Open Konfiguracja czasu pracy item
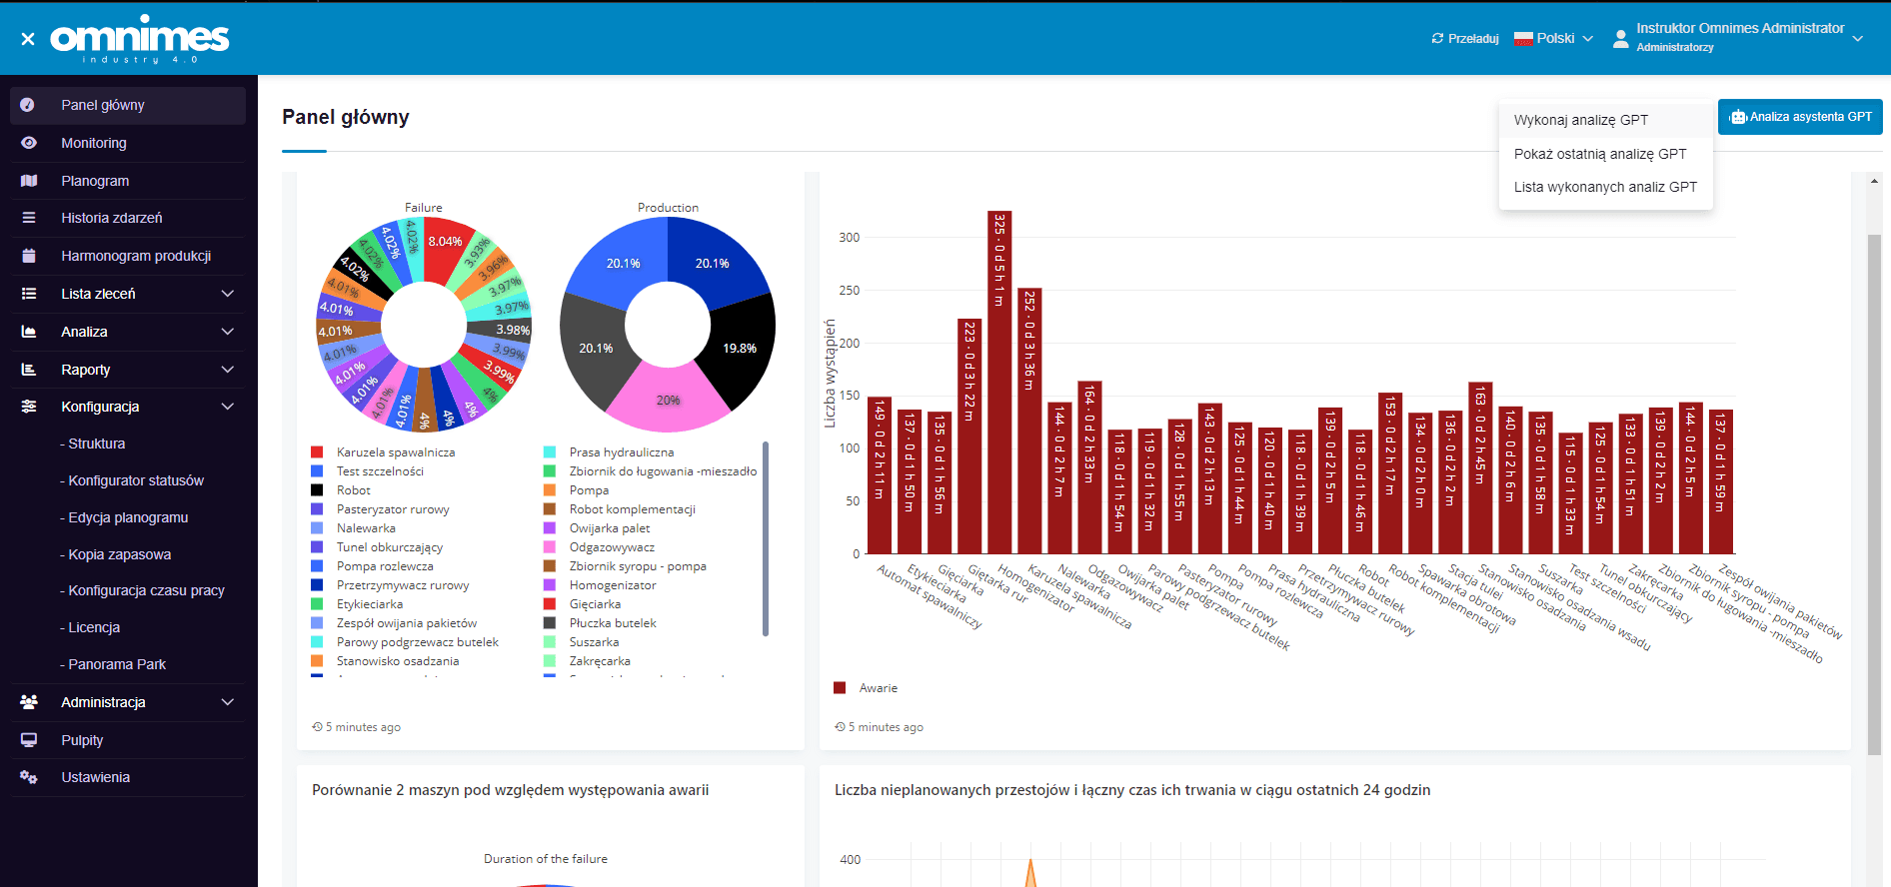This screenshot has width=1891, height=887. click(x=146, y=590)
